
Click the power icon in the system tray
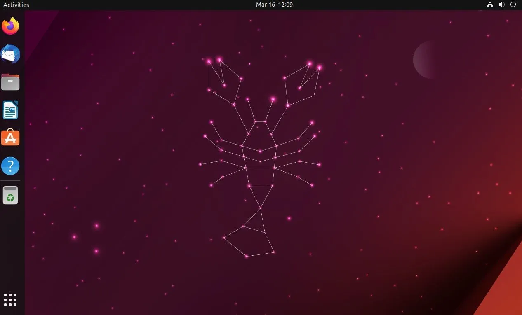(513, 5)
